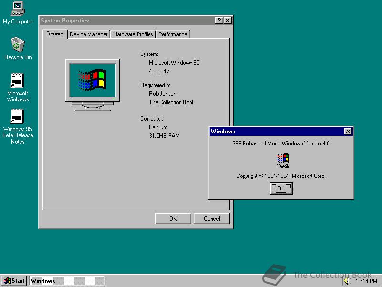Click OK in the System Properties window

(173, 219)
